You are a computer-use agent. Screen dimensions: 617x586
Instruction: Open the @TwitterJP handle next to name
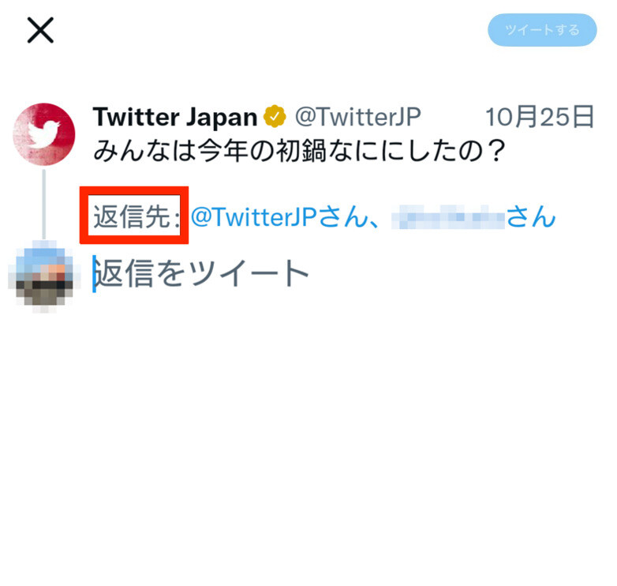click(x=358, y=117)
